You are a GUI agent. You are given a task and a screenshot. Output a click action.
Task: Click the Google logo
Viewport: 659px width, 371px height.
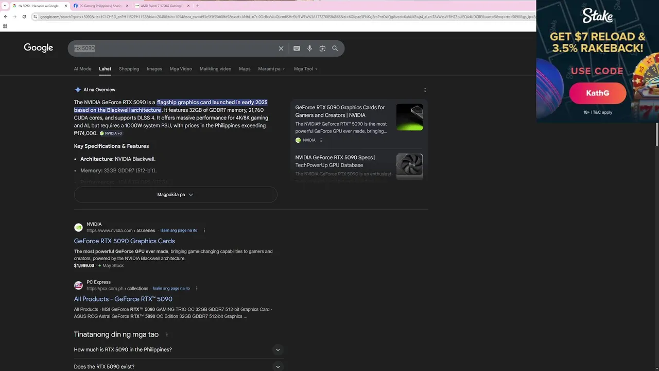click(x=39, y=48)
